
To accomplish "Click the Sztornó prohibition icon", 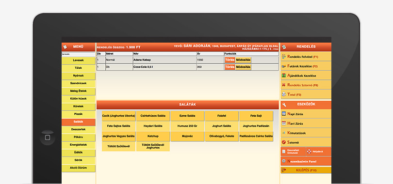I will pyautogui.click(x=284, y=142).
